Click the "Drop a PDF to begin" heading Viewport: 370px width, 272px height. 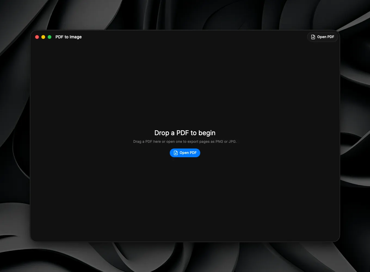pyautogui.click(x=185, y=133)
